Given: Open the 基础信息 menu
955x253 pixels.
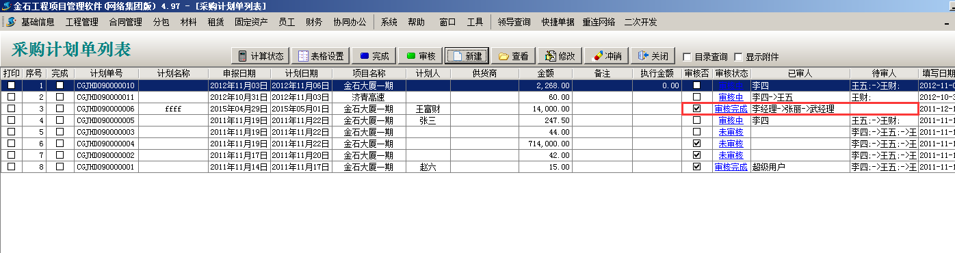Looking at the screenshot, I should [38, 22].
